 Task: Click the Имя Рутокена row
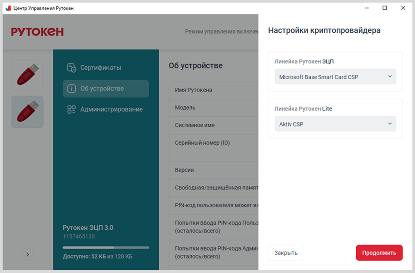pyautogui.click(x=214, y=90)
